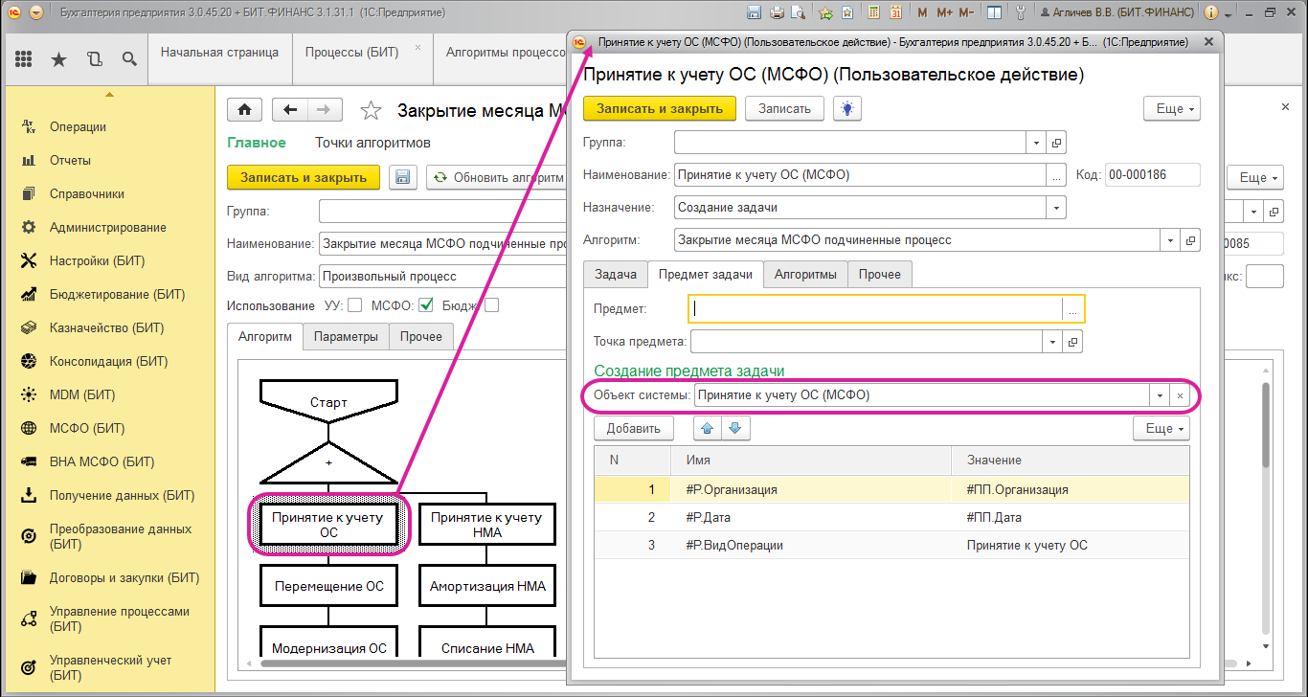Image resolution: width=1308 pixels, height=697 pixels.
Task: Click Записать и закрыть in the background window
Action: pyautogui.click(x=304, y=177)
